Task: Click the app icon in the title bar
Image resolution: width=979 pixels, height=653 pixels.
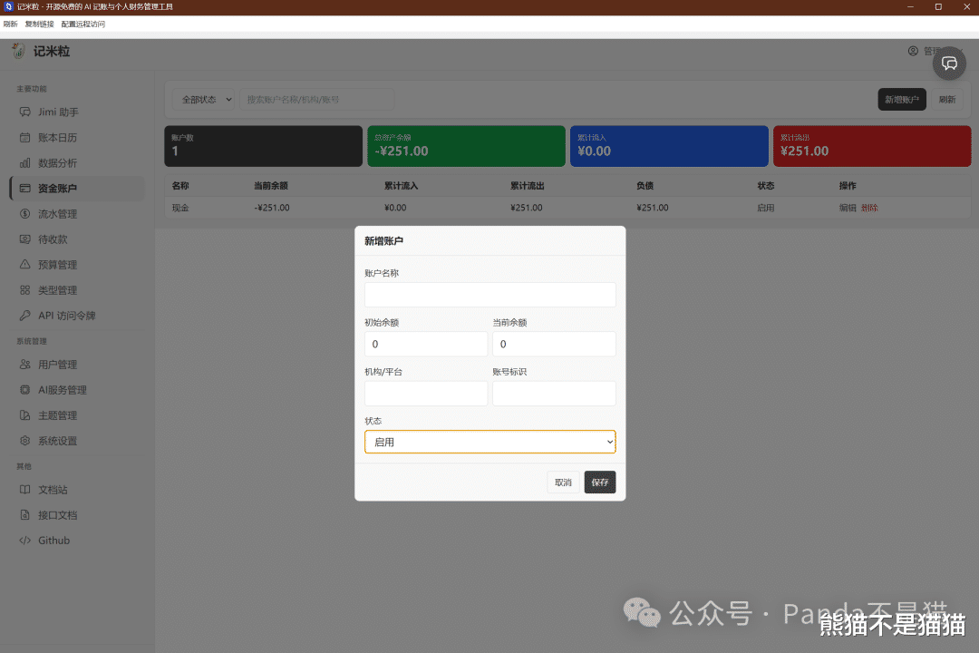Action: point(8,6)
